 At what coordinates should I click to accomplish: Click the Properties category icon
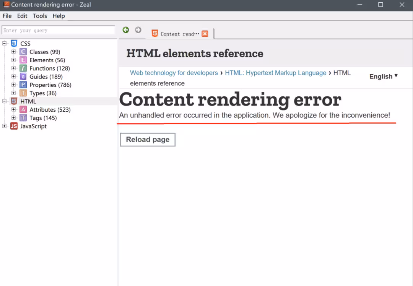click(x=23, y=85)
